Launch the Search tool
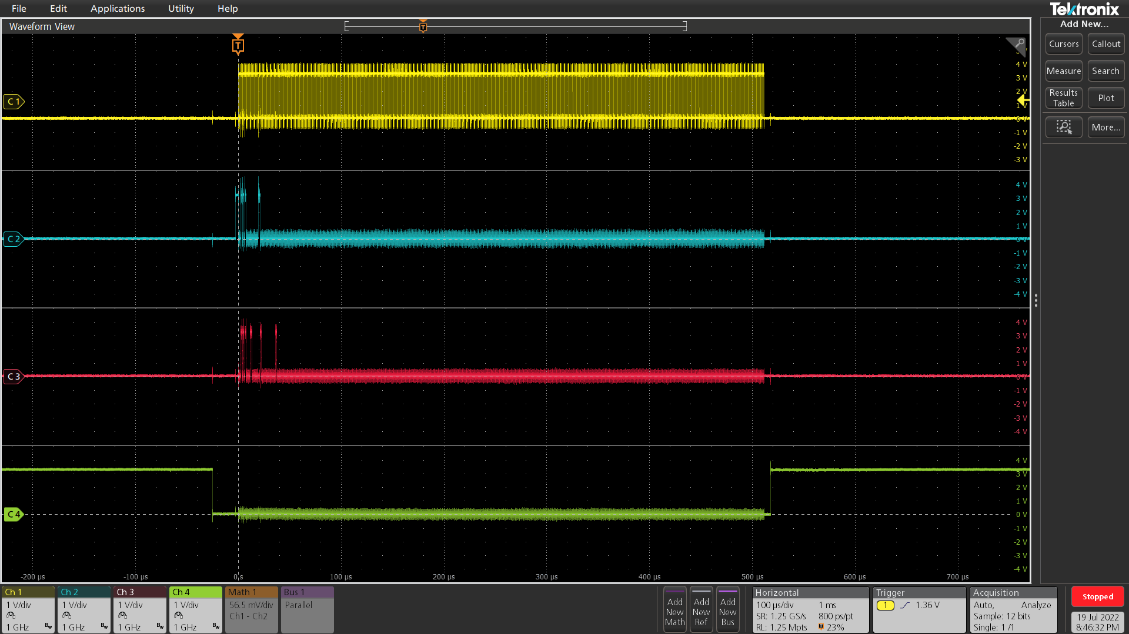 click(x=1105, y=71)
